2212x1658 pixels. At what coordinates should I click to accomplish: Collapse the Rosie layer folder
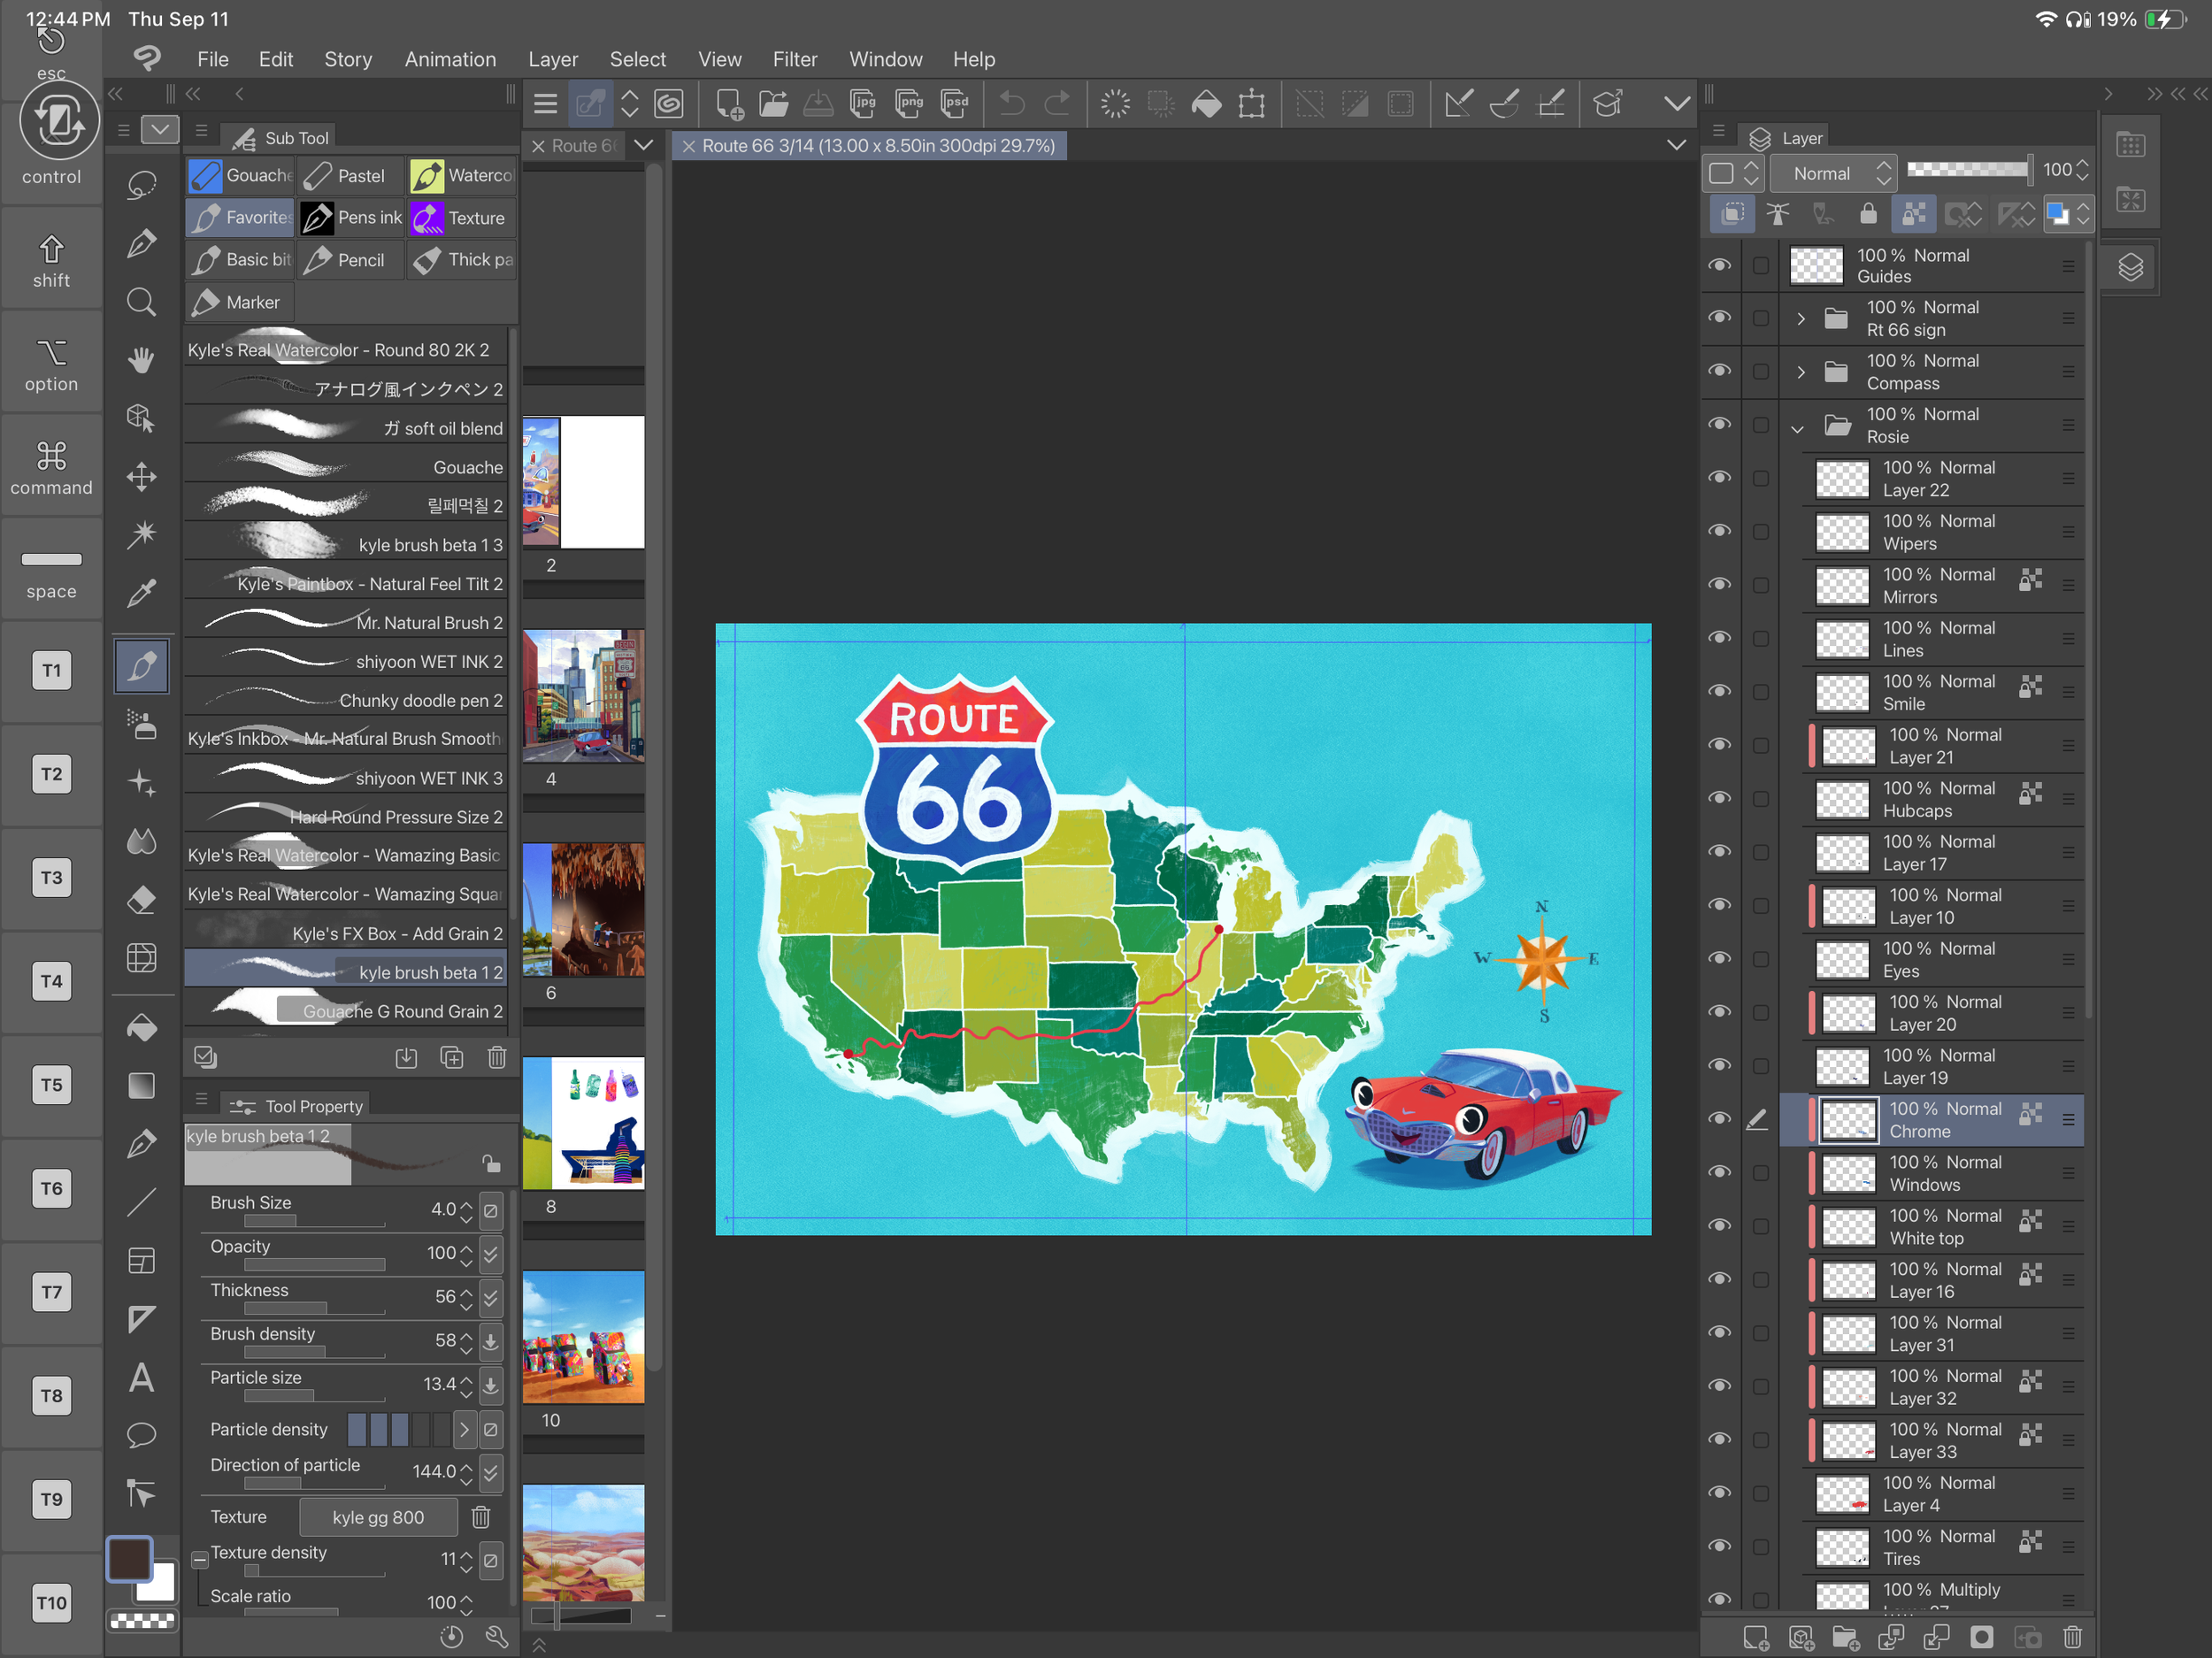click(x=1798, y=427)
